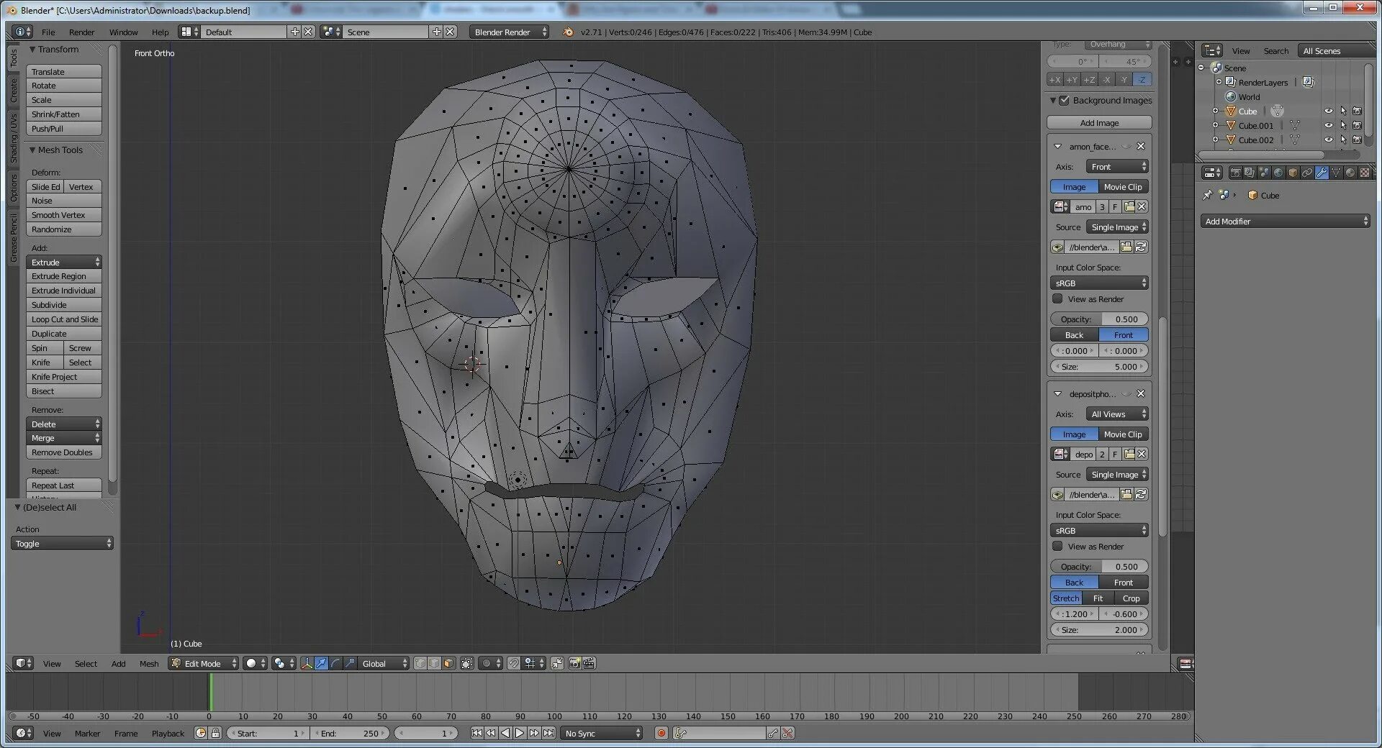1382x748 pixels.
Task: Adjust the Opacity slider to change value
Action: (1099, 319)
